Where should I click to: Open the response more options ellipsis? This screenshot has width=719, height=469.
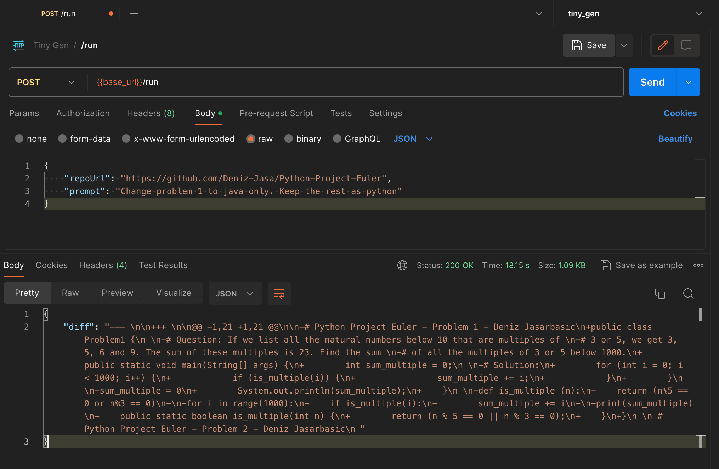point(698,265)
